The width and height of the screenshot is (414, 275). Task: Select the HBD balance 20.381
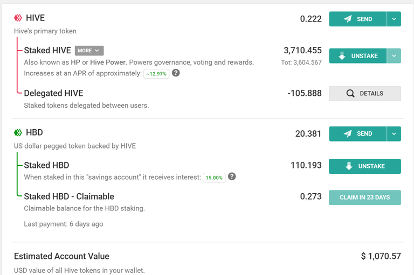[308, 133]
